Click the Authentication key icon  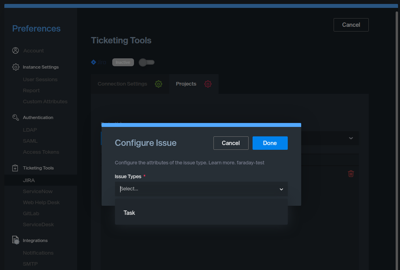click(15, 117)
